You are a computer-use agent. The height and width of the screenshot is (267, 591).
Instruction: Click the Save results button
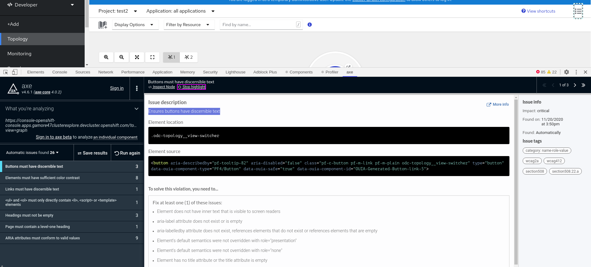(92, 153)
